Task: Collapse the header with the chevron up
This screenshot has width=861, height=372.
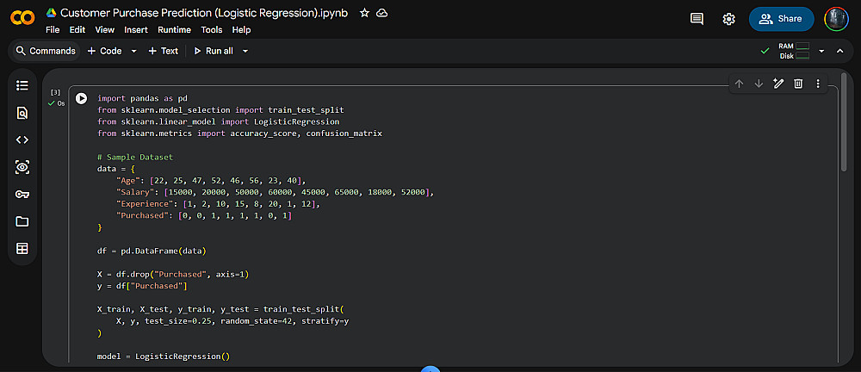Action: (840, 51)
